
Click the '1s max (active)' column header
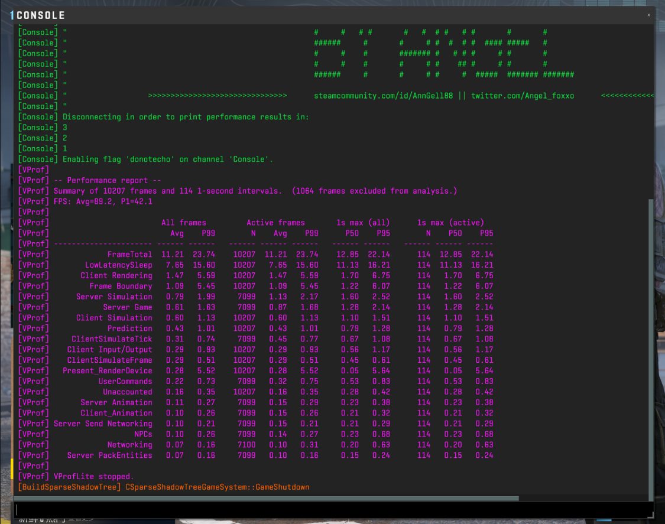point(450,223)
